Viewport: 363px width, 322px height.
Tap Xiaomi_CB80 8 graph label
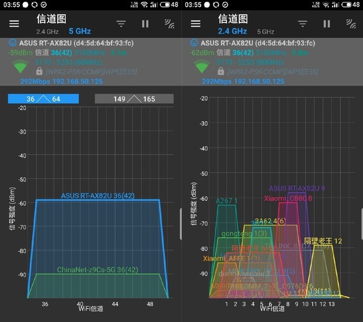(x=288, y=198)
